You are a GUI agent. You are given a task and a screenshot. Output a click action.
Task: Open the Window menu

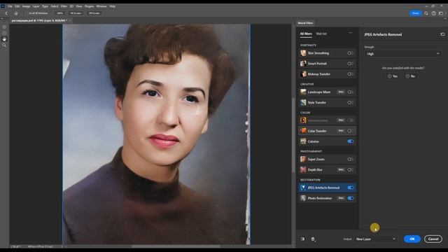(x=101, y=6)
